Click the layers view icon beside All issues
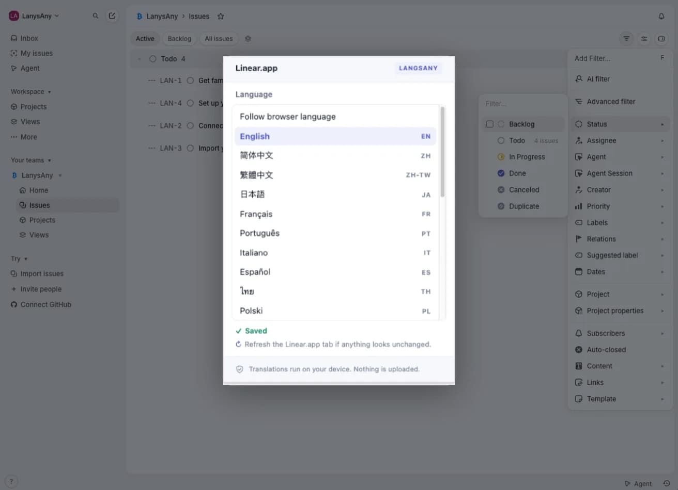Screen dimensions: 678x490 [x=248, y=39]
